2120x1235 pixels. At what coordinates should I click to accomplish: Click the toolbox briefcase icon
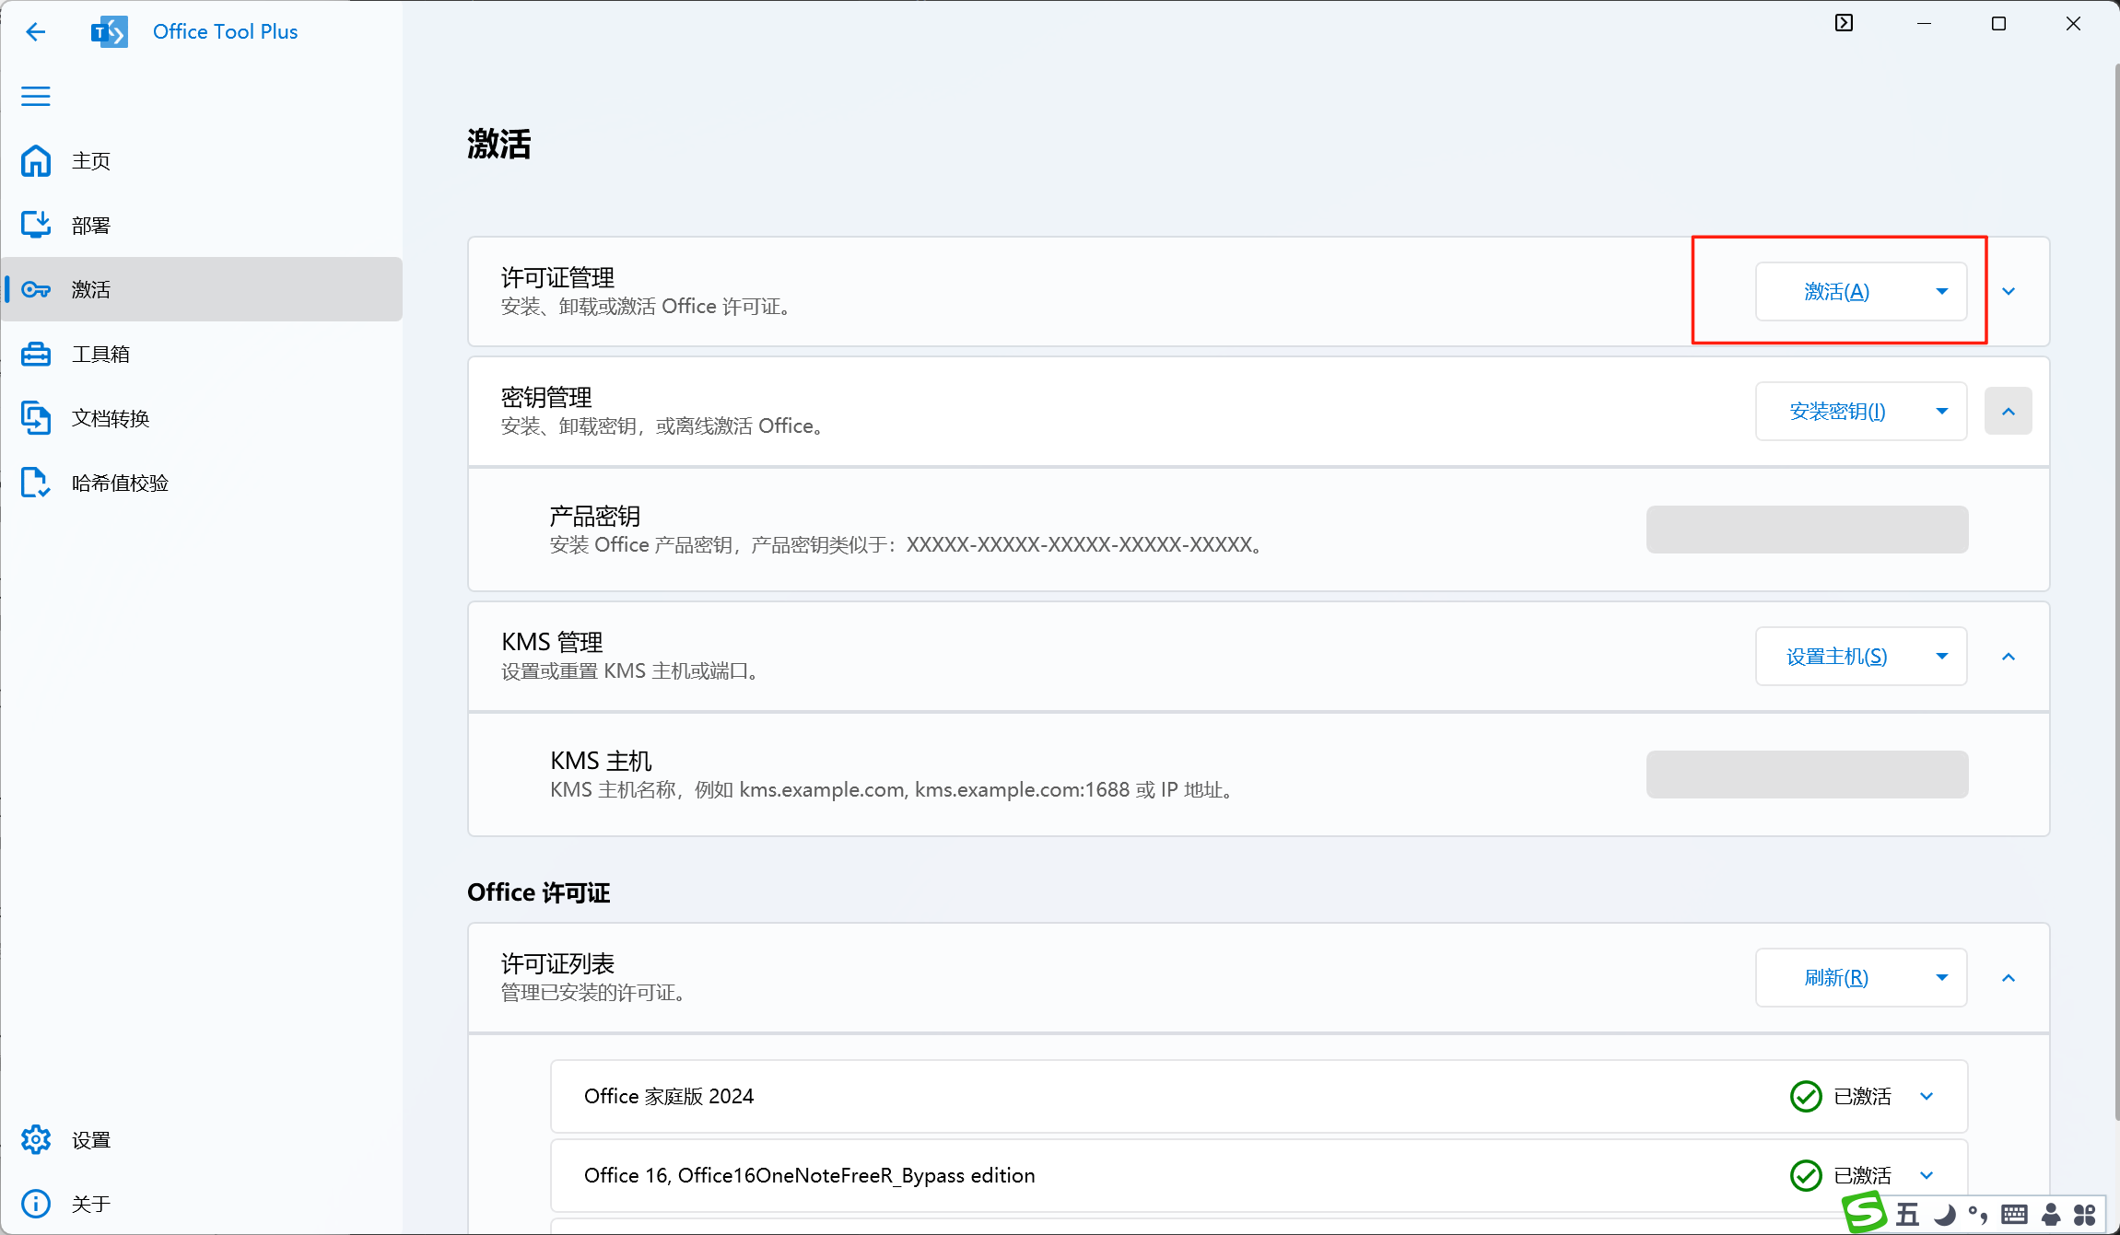point(35,355)
